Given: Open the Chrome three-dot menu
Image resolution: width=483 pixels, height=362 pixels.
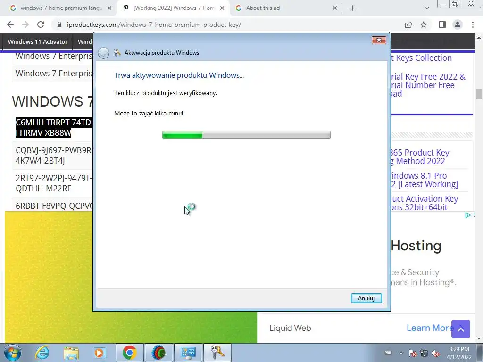Looking at the screenshot, I should tap(473, 25).
